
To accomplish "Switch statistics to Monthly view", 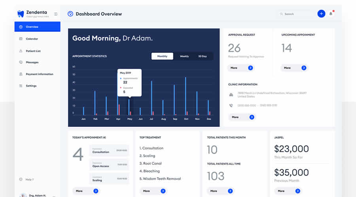I will tap(162, 56).
